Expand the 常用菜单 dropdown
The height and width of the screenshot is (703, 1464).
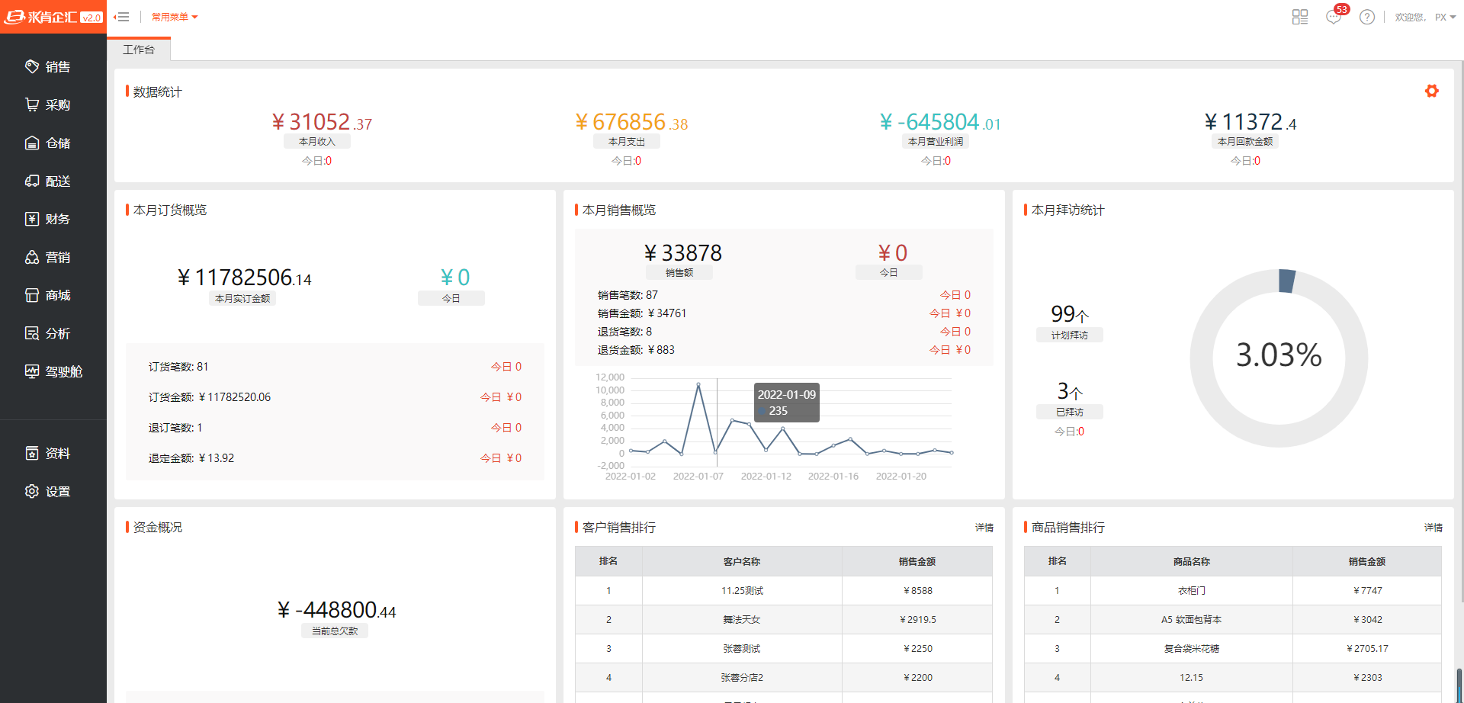click(175, 17)
